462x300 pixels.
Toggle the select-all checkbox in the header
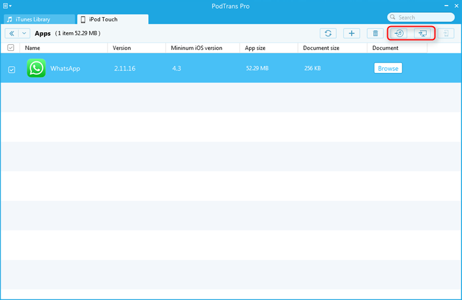(x=10, y=48)
